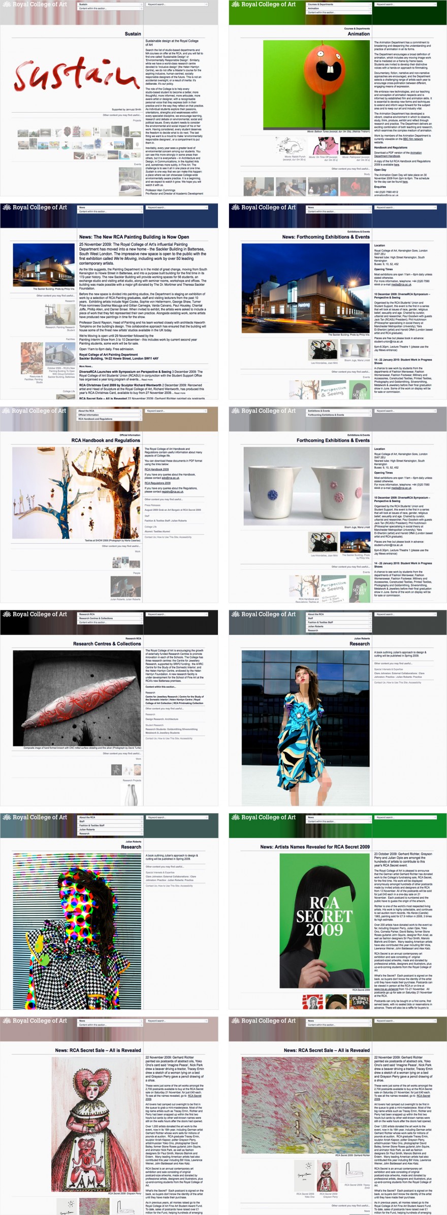Open the 'RCA Regulations 2009' link

pos(157,483)
